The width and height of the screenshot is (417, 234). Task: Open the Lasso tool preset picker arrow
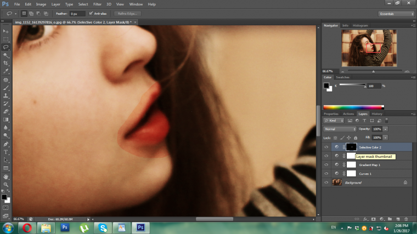point(15,14)
